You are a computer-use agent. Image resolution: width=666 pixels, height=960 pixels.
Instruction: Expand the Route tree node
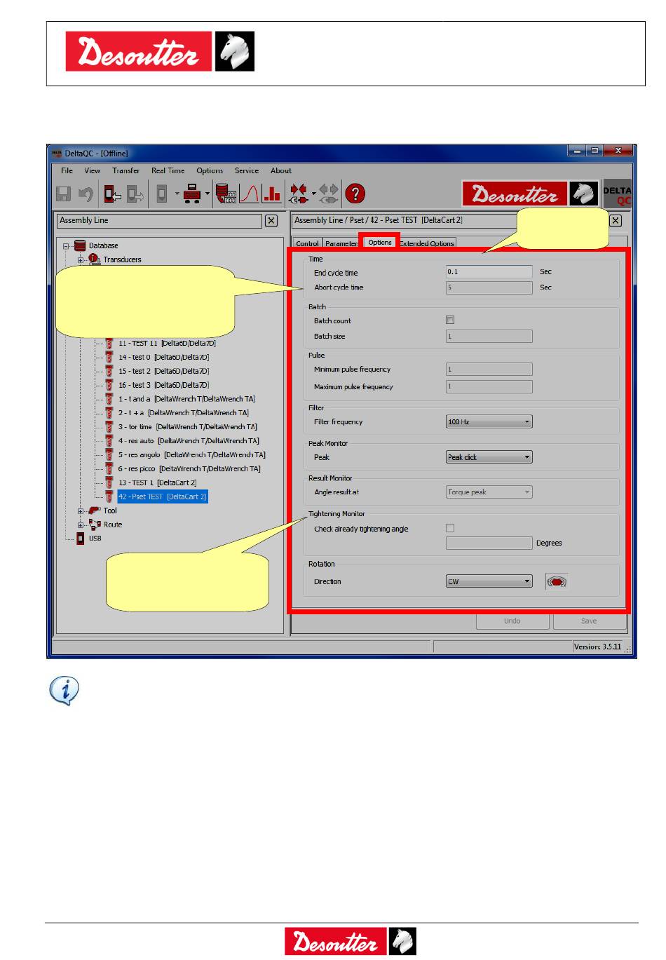pyautogui.click(x=81, y=525)
